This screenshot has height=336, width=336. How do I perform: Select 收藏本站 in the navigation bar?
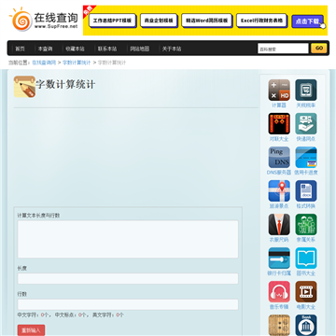pos(75,49)
